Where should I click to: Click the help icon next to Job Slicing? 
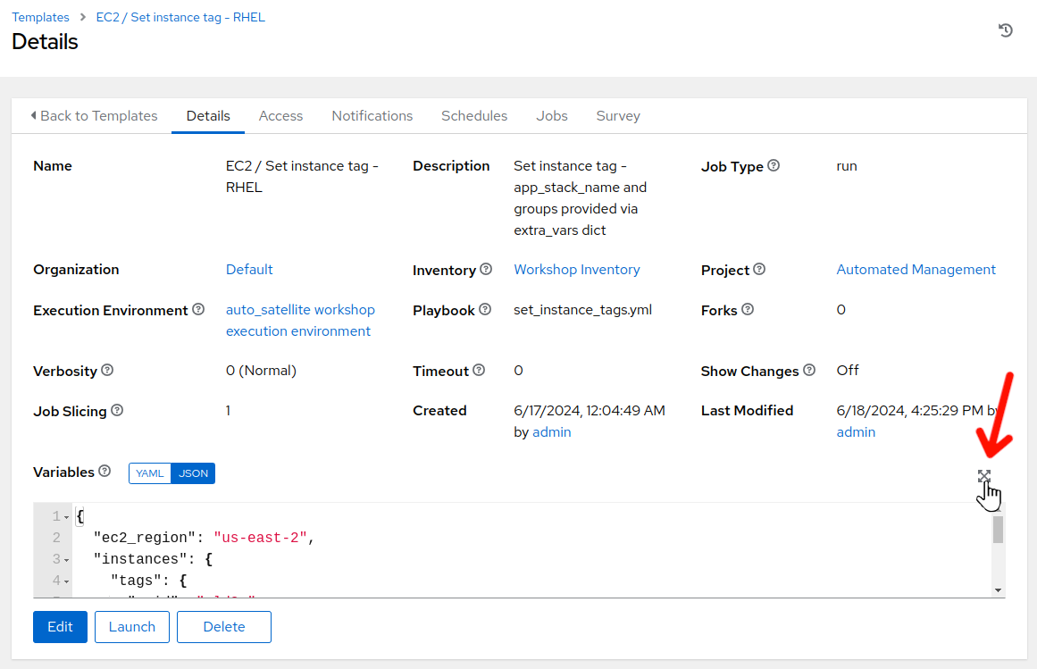coord(117,411)
